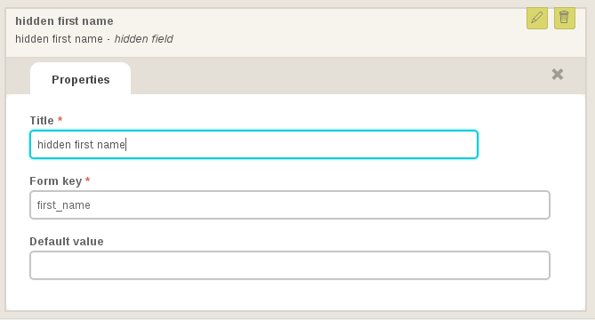
Task: Click the hidden first name subtitle text
Action: [59, 39]
